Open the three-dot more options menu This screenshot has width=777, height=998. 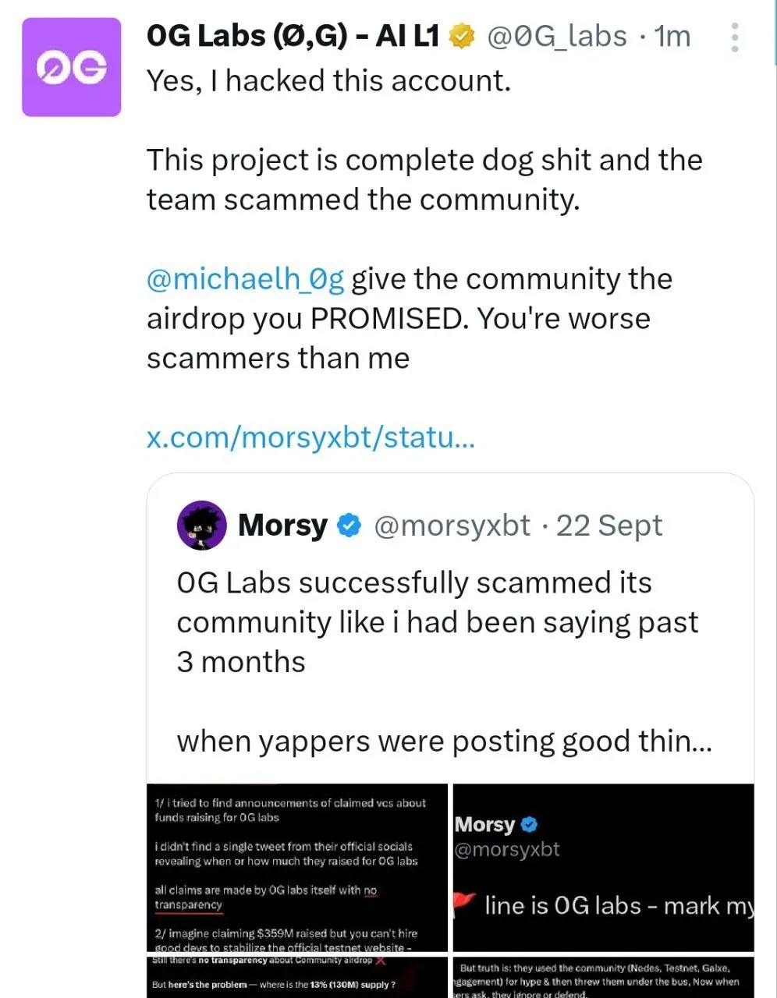pos(734,37)
